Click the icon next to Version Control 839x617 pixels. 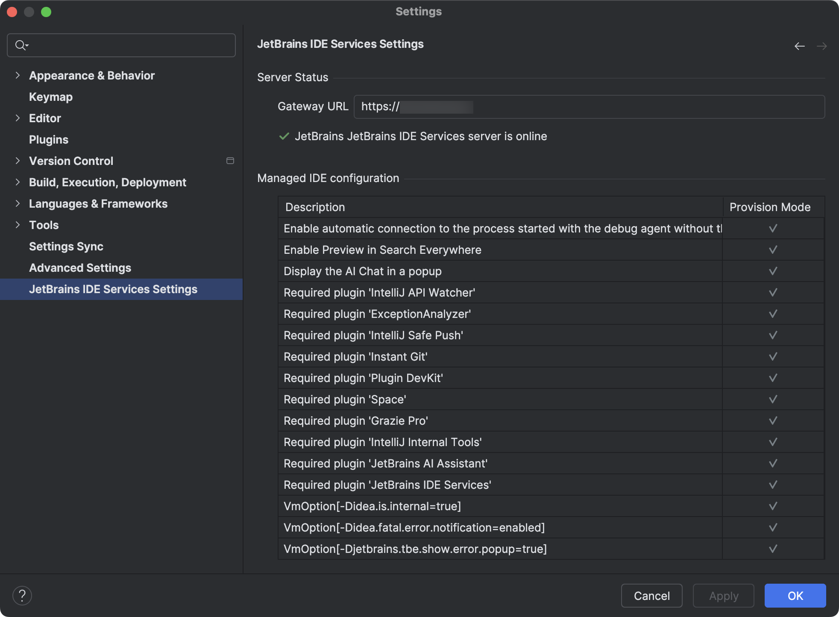[x=229, y=161]
